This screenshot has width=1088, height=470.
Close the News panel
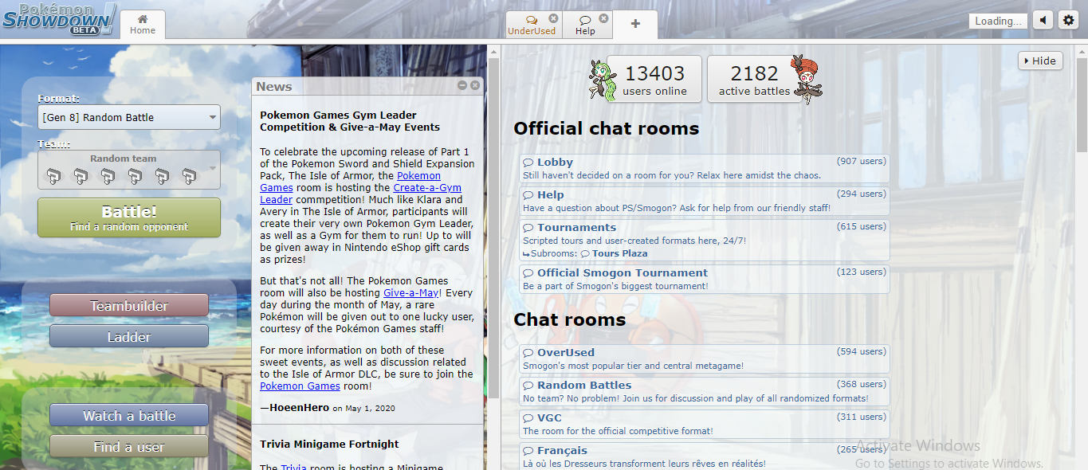click(475, 85)
